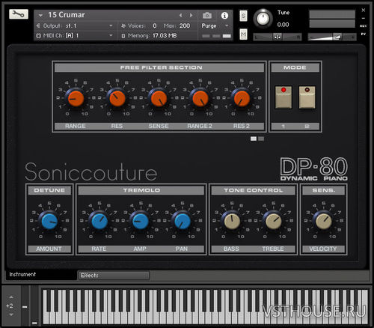
Task: Click the FREE FILTER SECTION header
Action: coord(159,67)
